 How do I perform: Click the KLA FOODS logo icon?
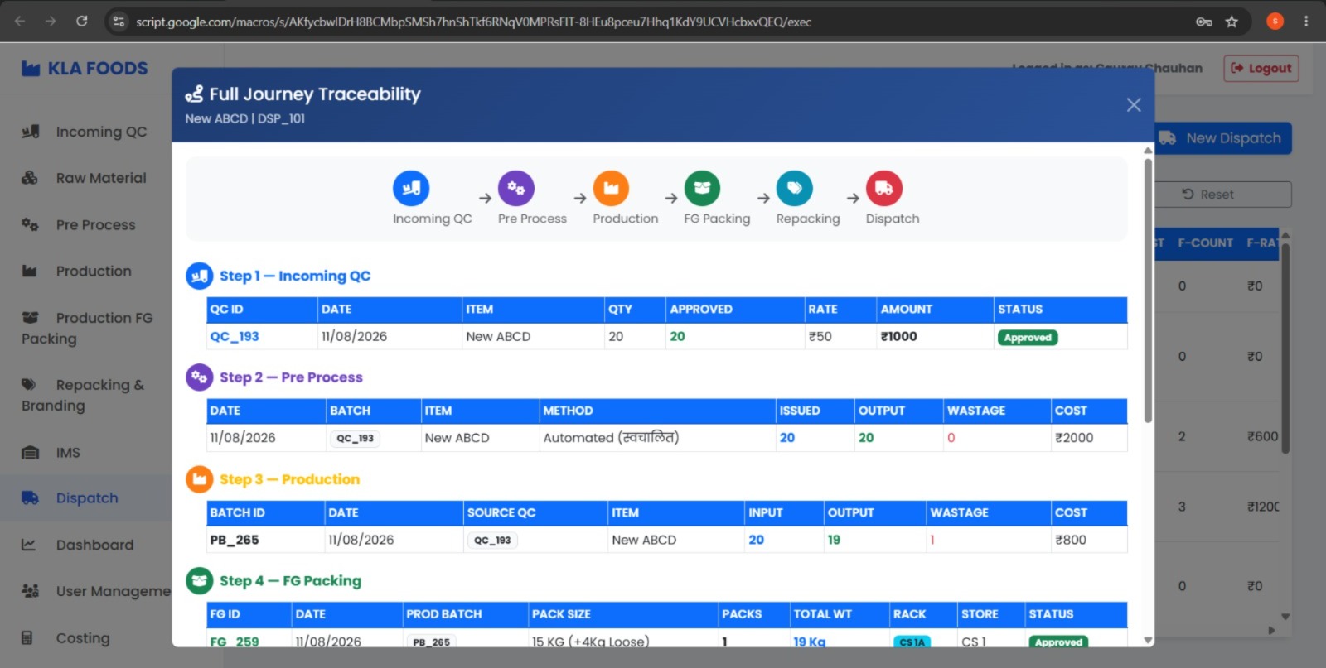[31, 69]
